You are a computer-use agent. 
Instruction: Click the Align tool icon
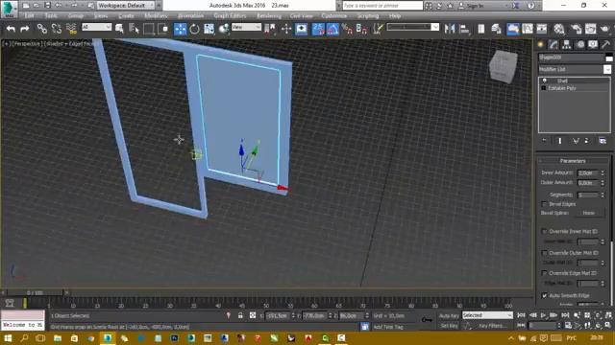point(464,29)
